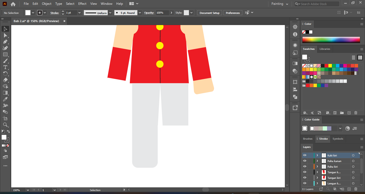Open the Info panel icon
This screenshot has height=194, width=365.
coord(295,34)
